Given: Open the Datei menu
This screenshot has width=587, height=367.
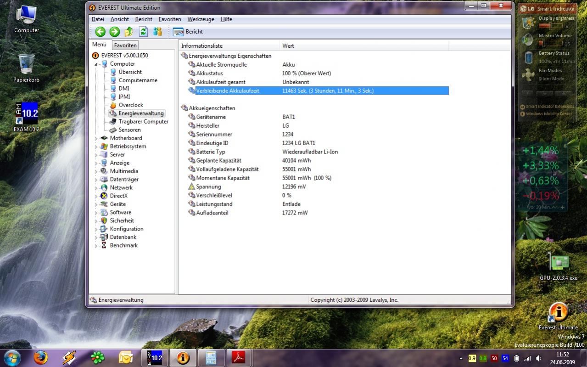Looking at the screenshot, I should point(98,19).
